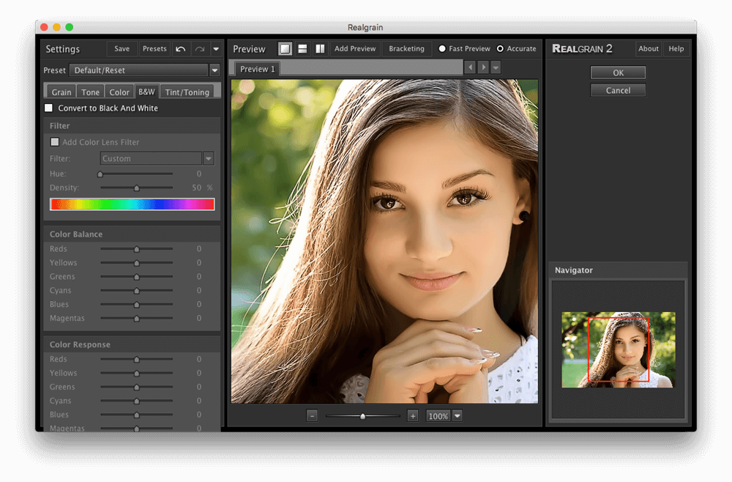Click the zoom in plus button
Image resolution: width=732 pixels, height=482 pixels.
413,416
